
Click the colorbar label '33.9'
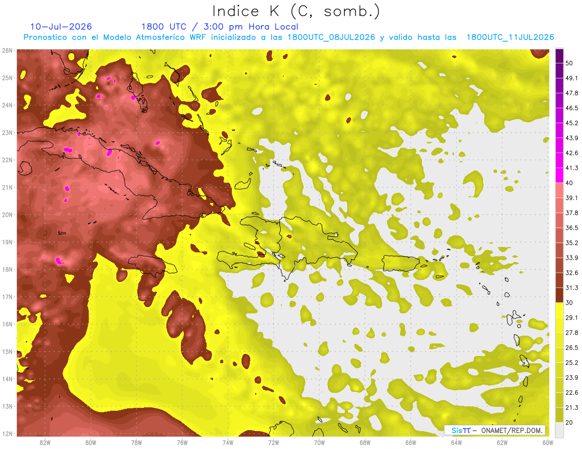tap(571, 258)
